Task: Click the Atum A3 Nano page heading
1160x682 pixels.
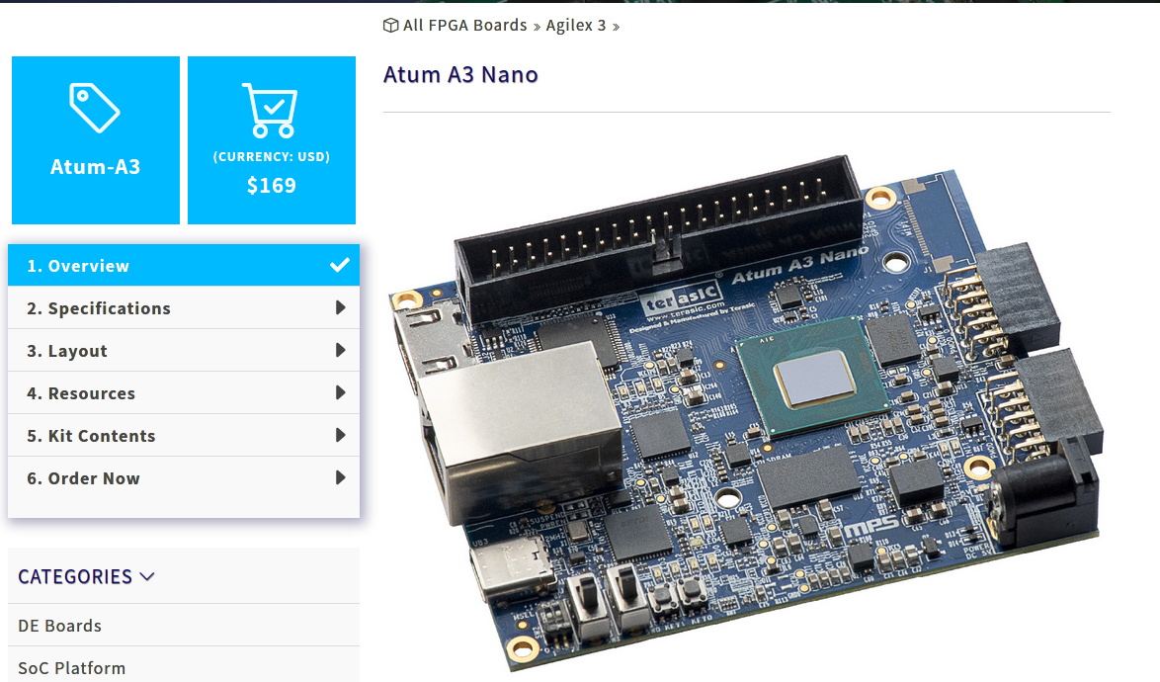Action: pos(460,75)
